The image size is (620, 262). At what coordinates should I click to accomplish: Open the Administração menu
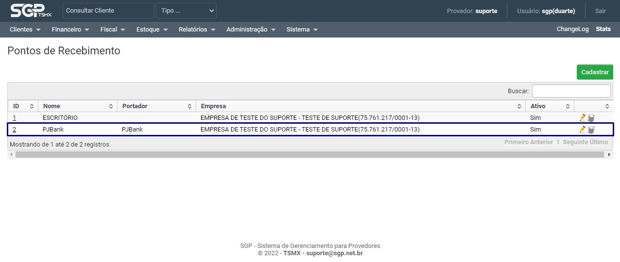pyautogui.click(x=251, y=30)
